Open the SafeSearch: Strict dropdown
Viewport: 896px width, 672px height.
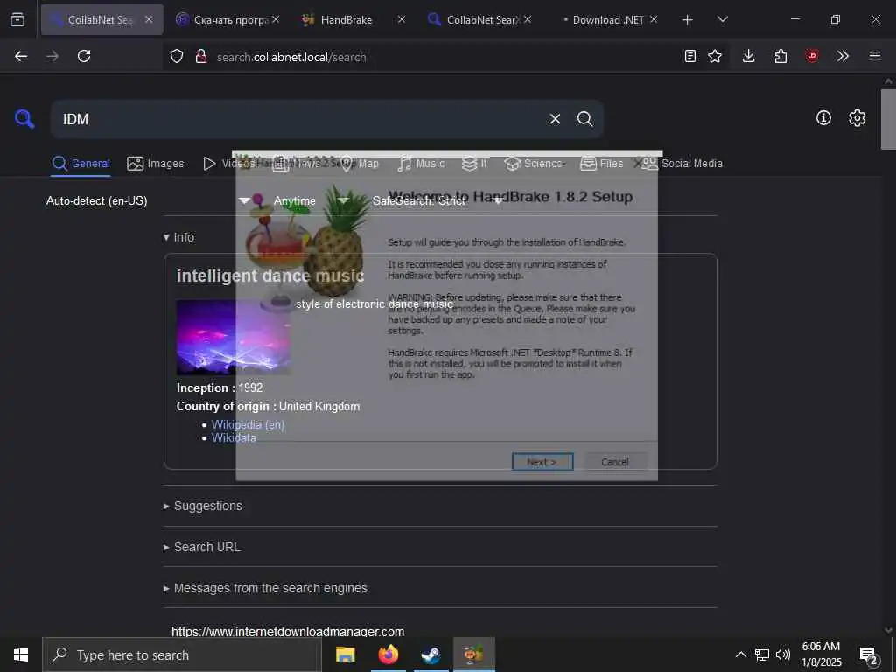(x=437, y=200)
